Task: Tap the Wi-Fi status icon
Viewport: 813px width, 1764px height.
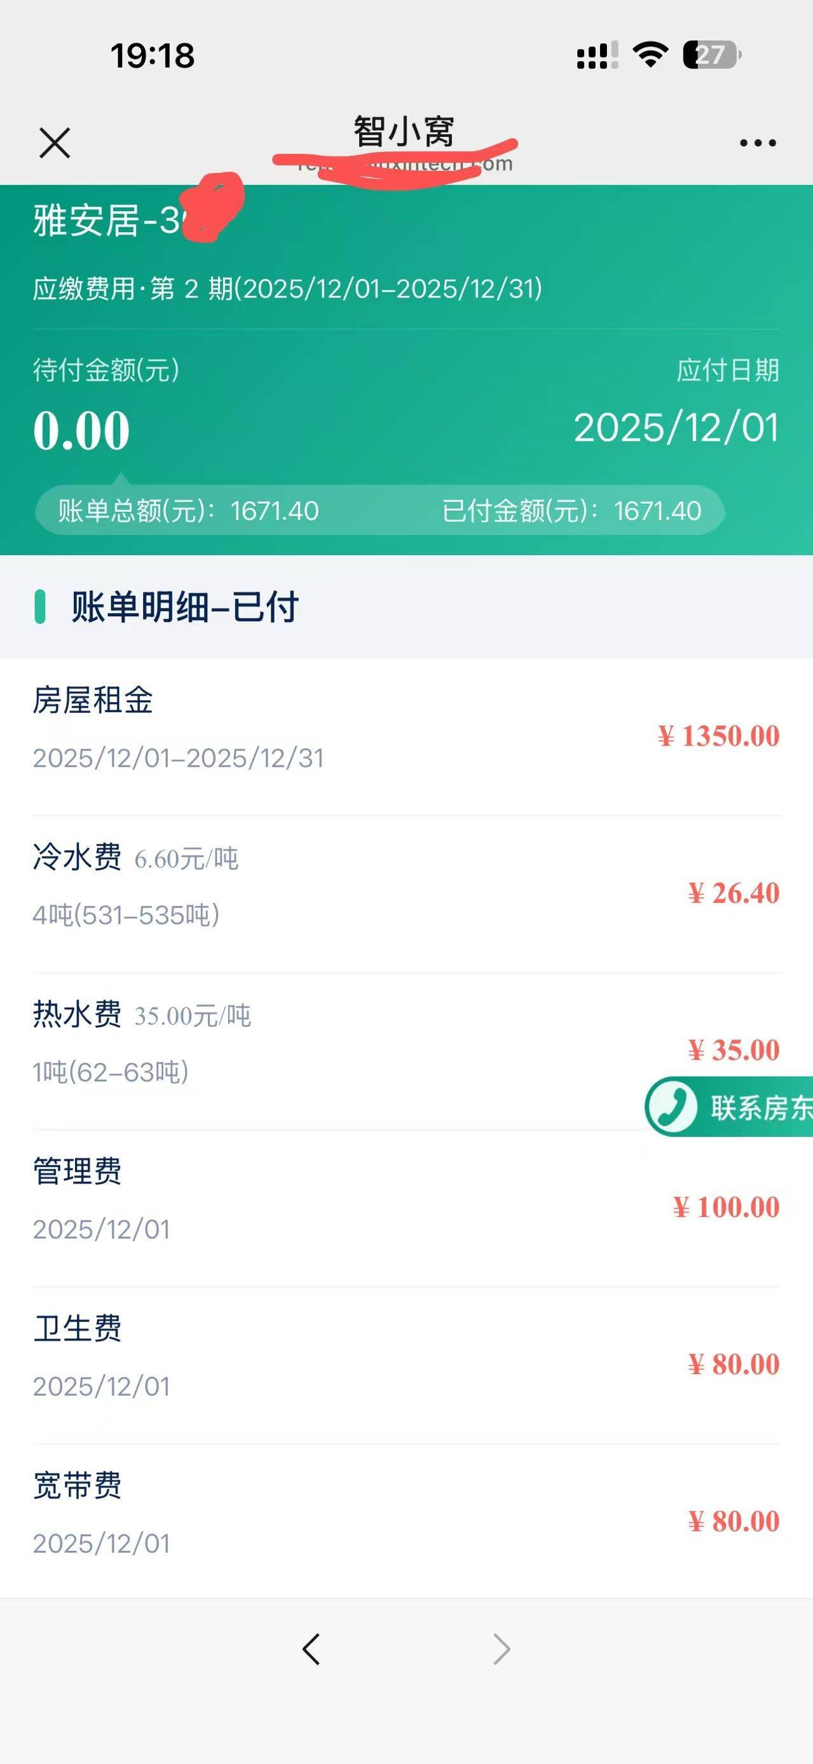Action: (650, 54)
